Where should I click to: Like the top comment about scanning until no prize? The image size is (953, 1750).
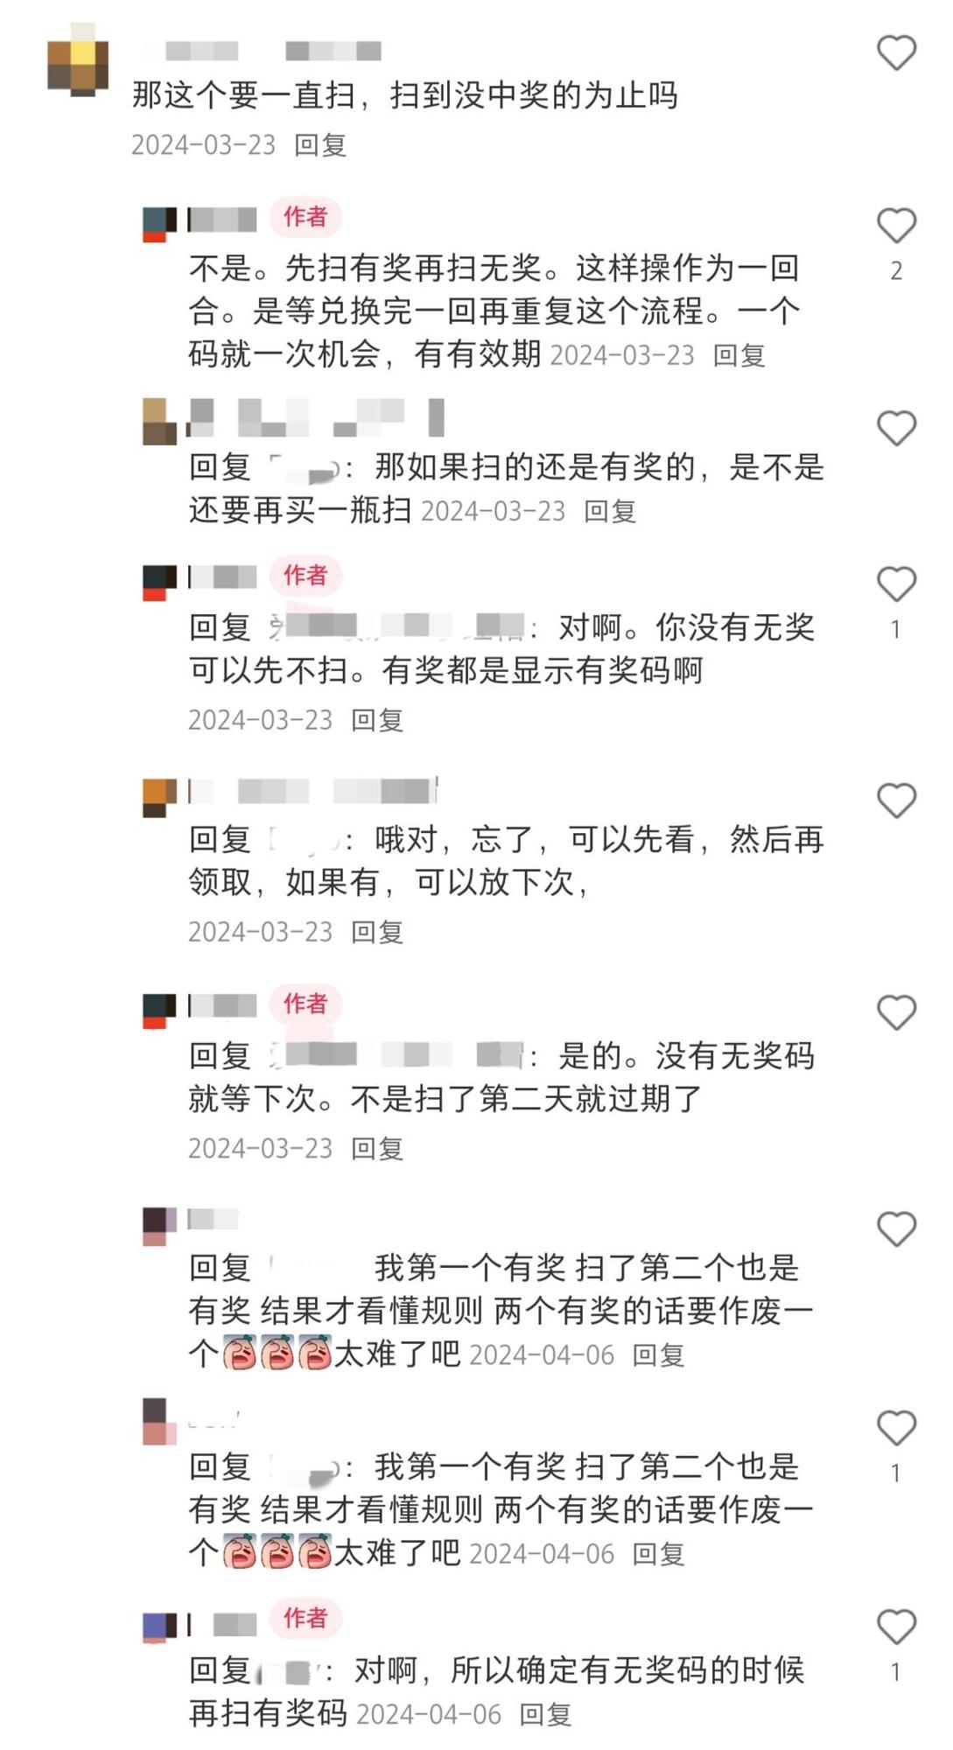(x=896, y=53)
